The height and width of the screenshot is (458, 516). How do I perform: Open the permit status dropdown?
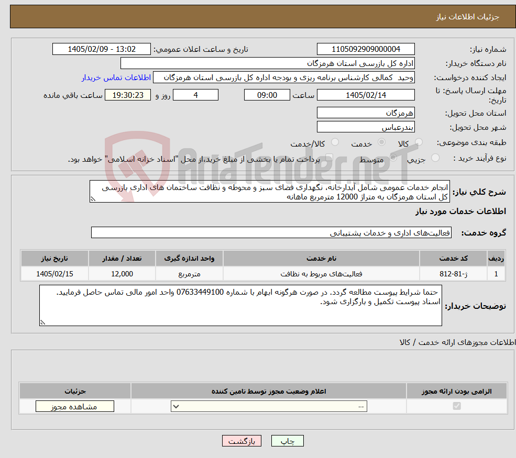(x=269, y=406)
